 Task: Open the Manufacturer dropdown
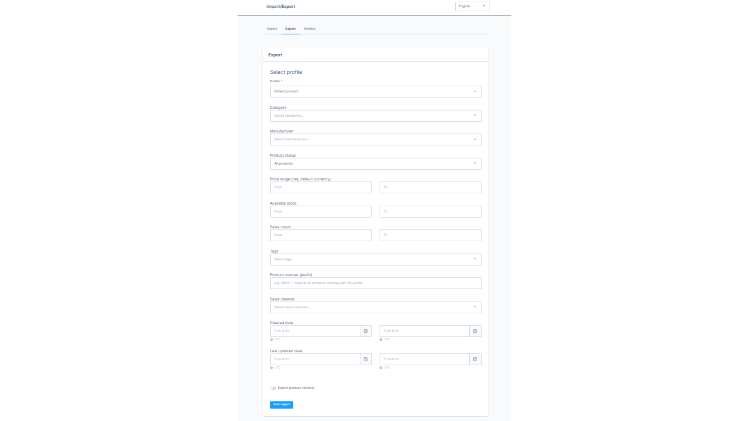coord(375,140)
